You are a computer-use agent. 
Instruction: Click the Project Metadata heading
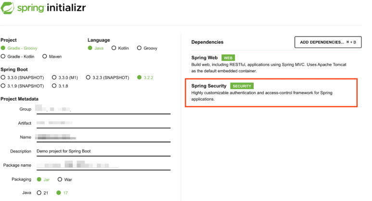(x=19, y=99)
